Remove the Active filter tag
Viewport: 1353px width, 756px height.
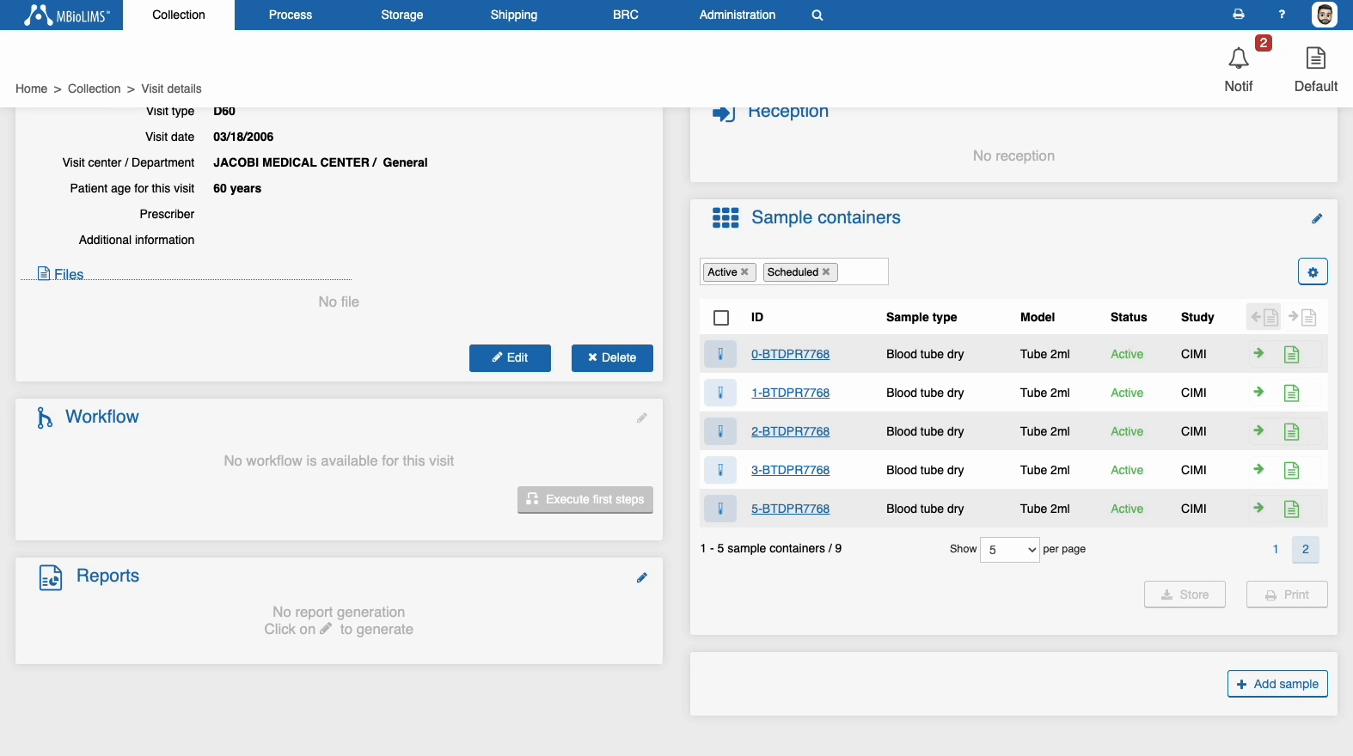[744, 272]
